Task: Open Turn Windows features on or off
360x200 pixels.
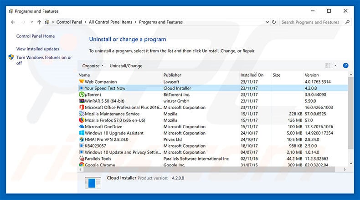Action: [44, 60]
